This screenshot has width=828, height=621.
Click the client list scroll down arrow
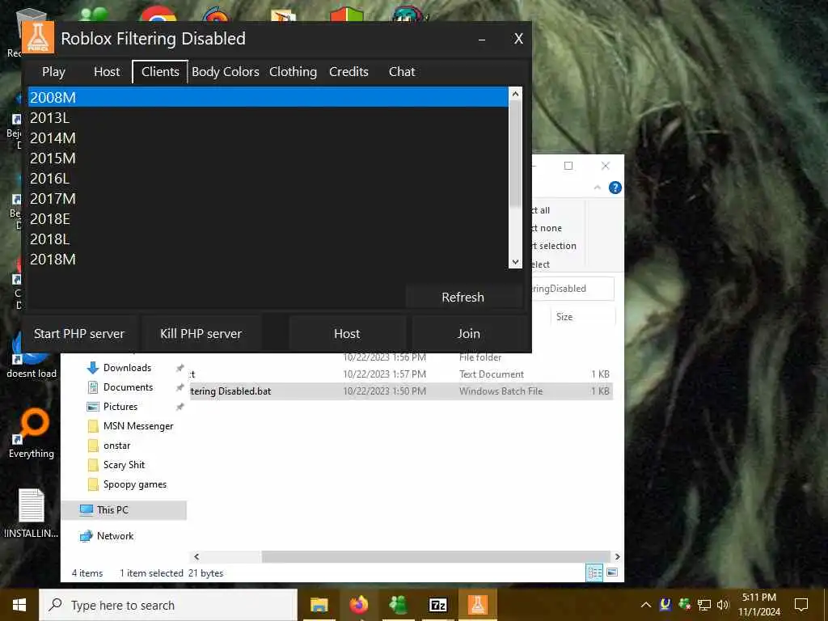point(515,262)
